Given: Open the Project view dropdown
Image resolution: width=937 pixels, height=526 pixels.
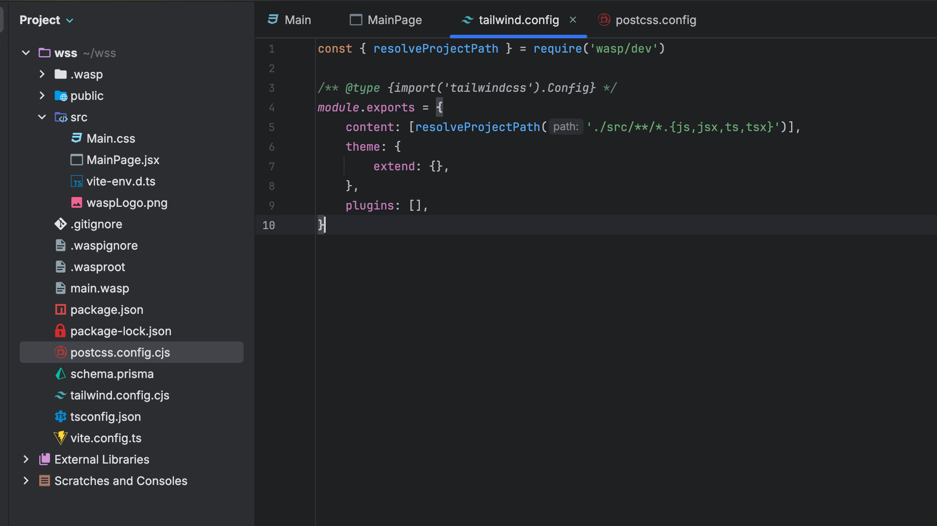Looking at the screenshot, I should point(46,20).
